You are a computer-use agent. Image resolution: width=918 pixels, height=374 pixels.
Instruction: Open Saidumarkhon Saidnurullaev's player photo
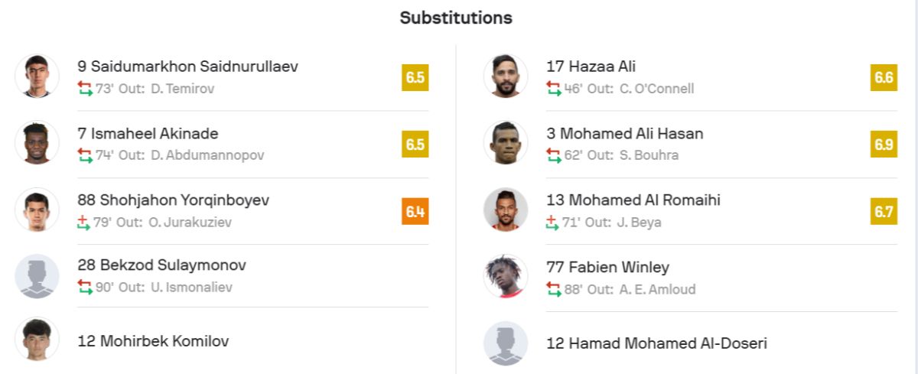click(x=37, y=76)
